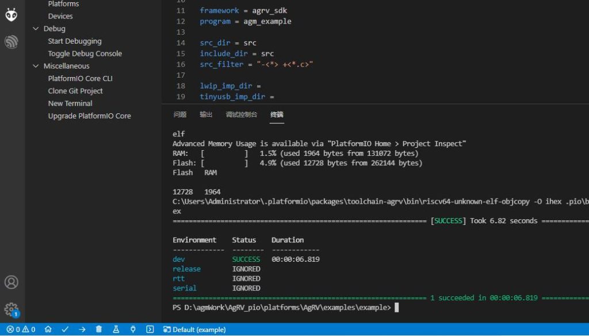Click the 'serial' environment in terminal output

pyautogui.click(x=185, y=288)
